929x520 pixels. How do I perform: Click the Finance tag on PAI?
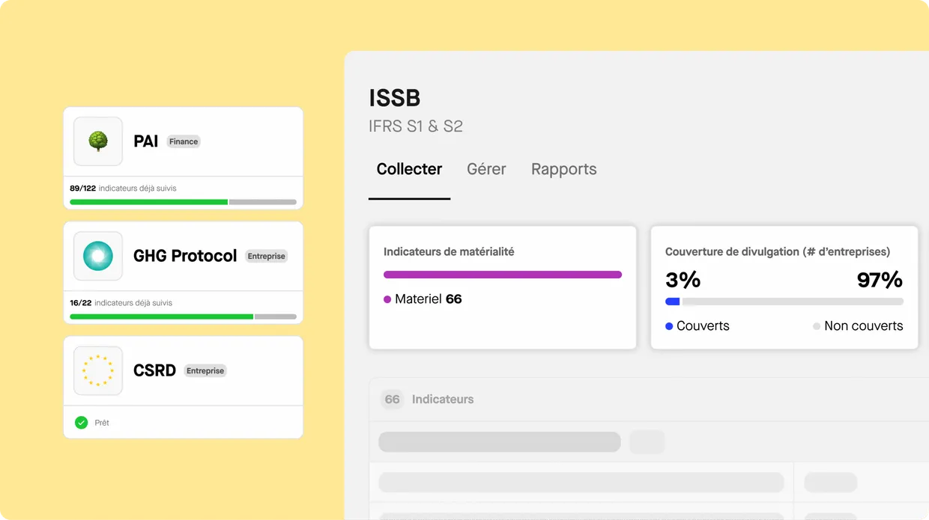click(x=184, y=141)
